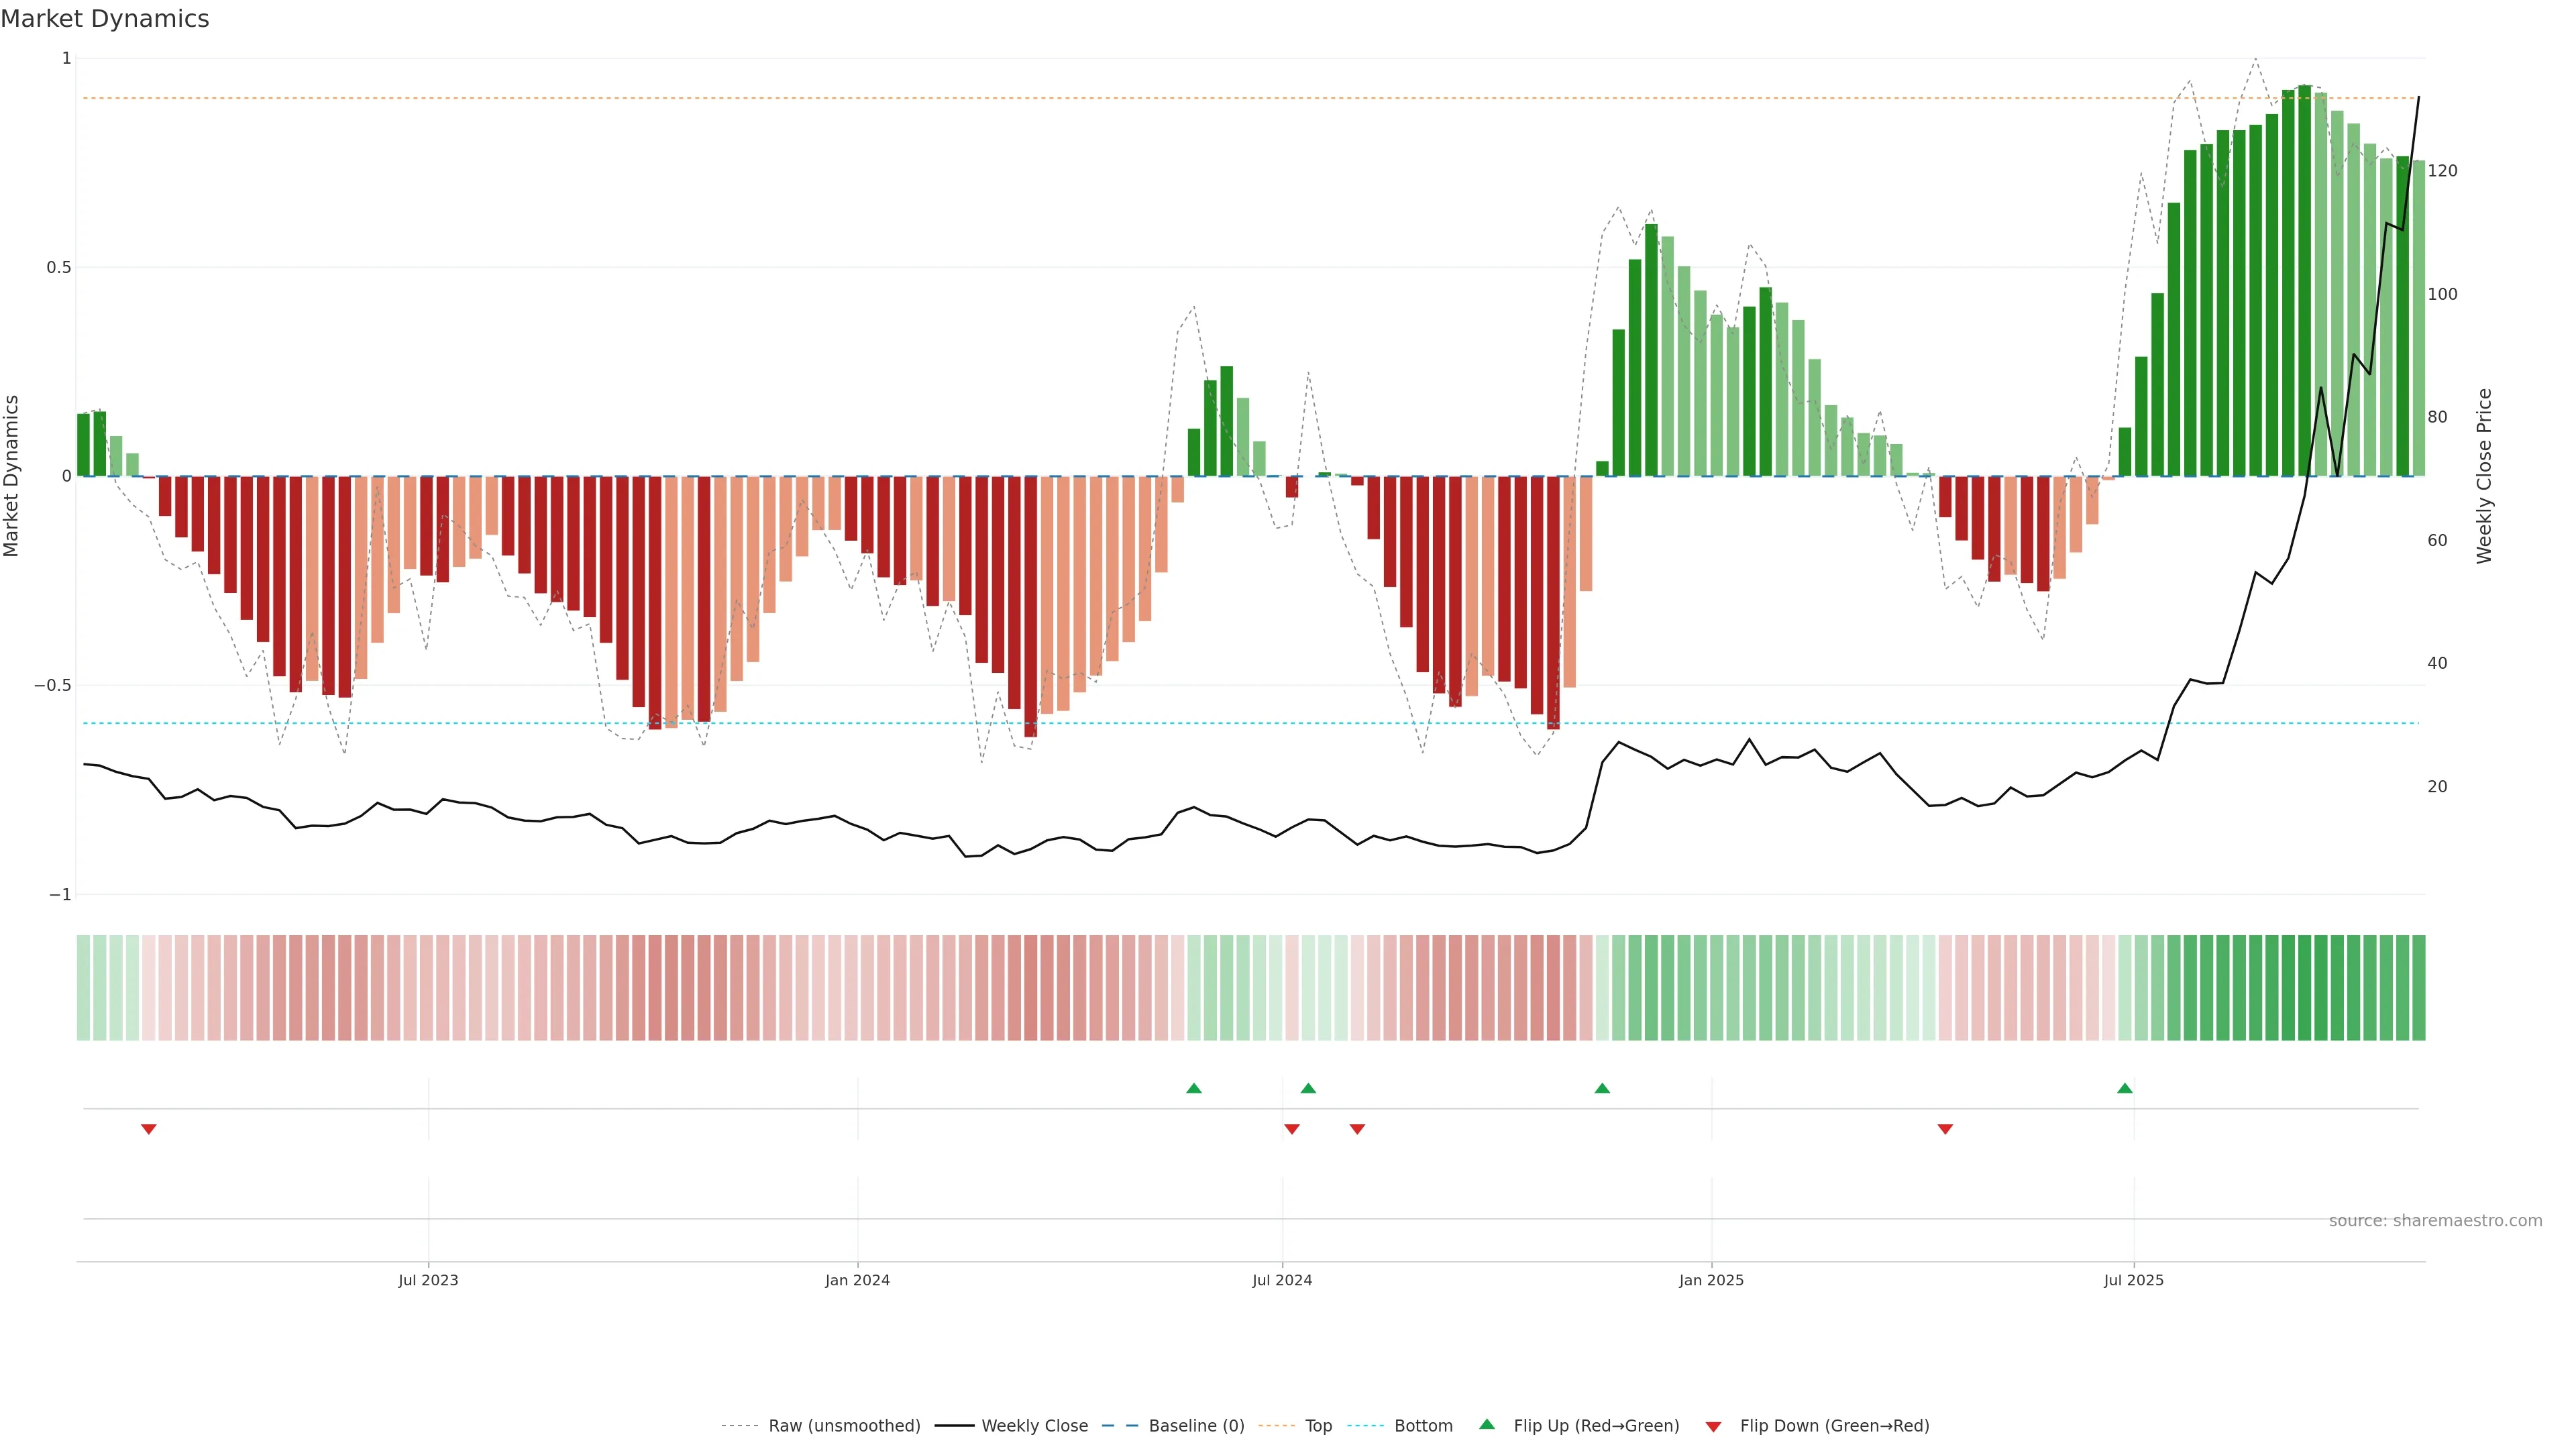Click the Jan 2025 axis label
The height and width of the screenshot is (1449, 2576).
(x=1711, y=1280)
